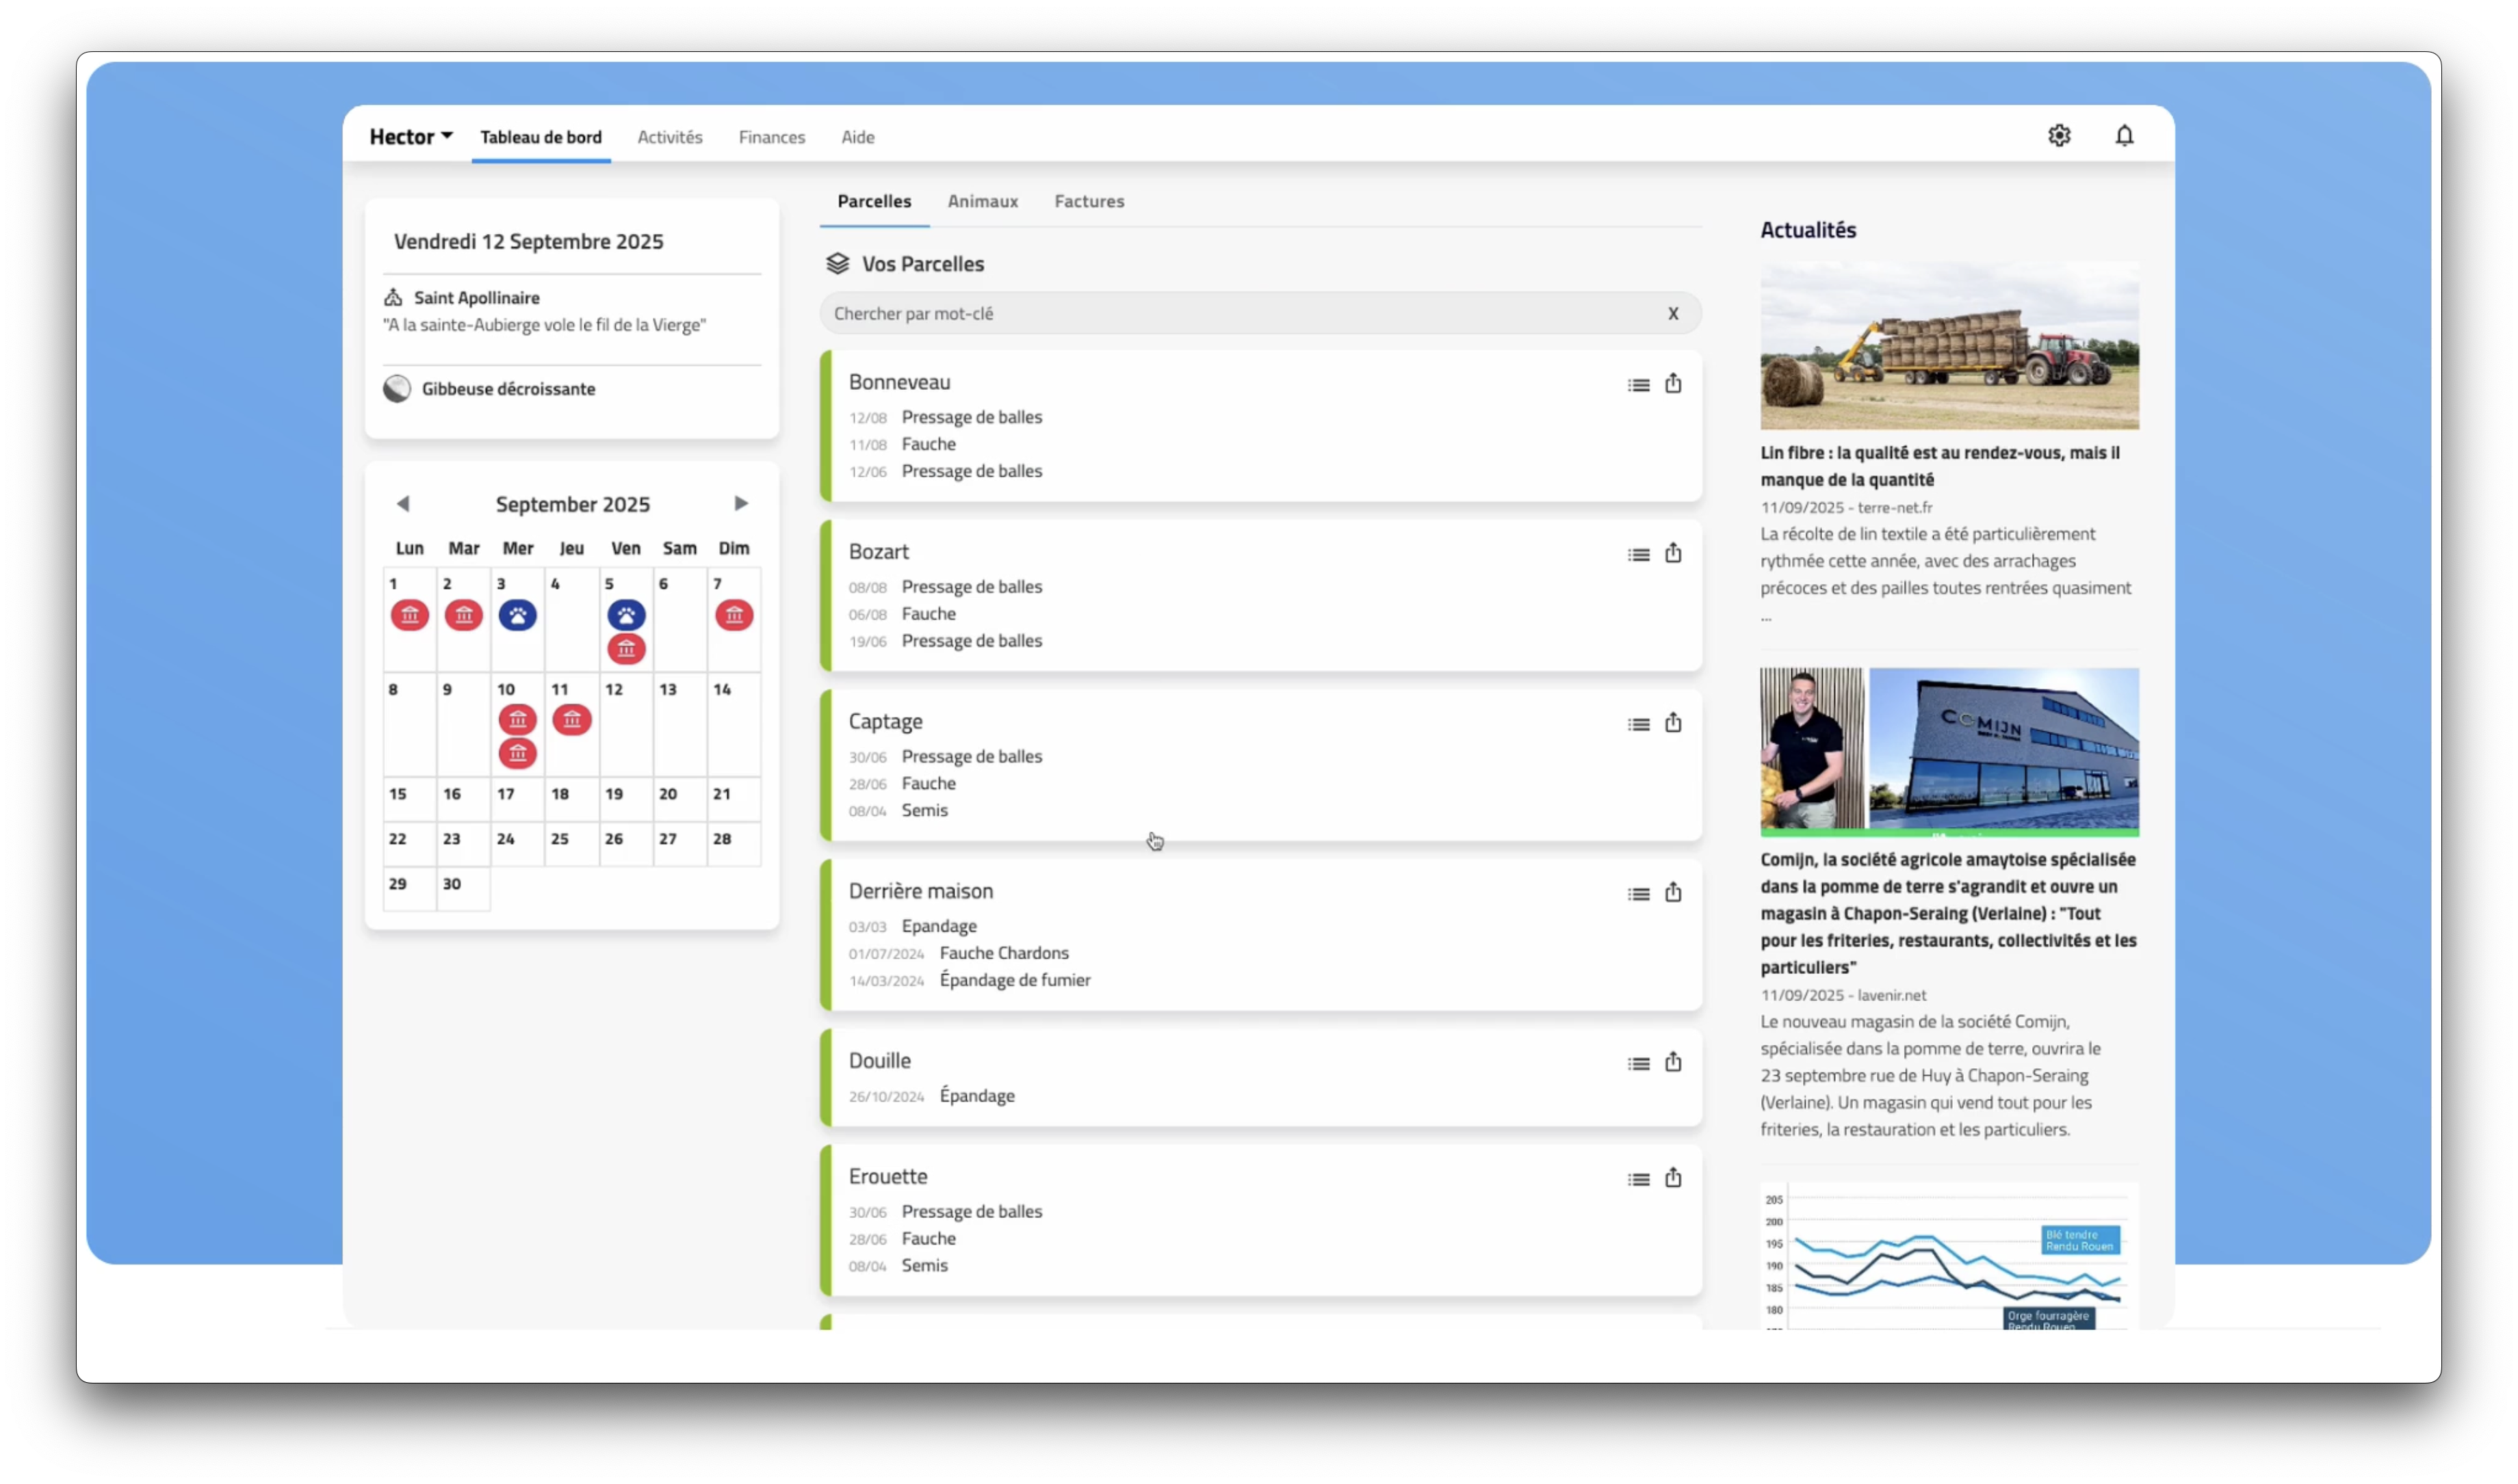This screenshot has width=2518, height=1484.
Task: Open the Erouette parcel title
Action: coord(887,1178)
